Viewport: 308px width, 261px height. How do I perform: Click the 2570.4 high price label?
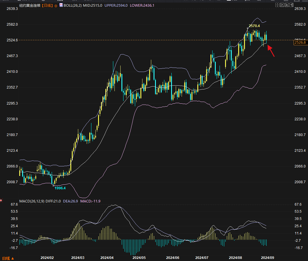pos(254,26)
